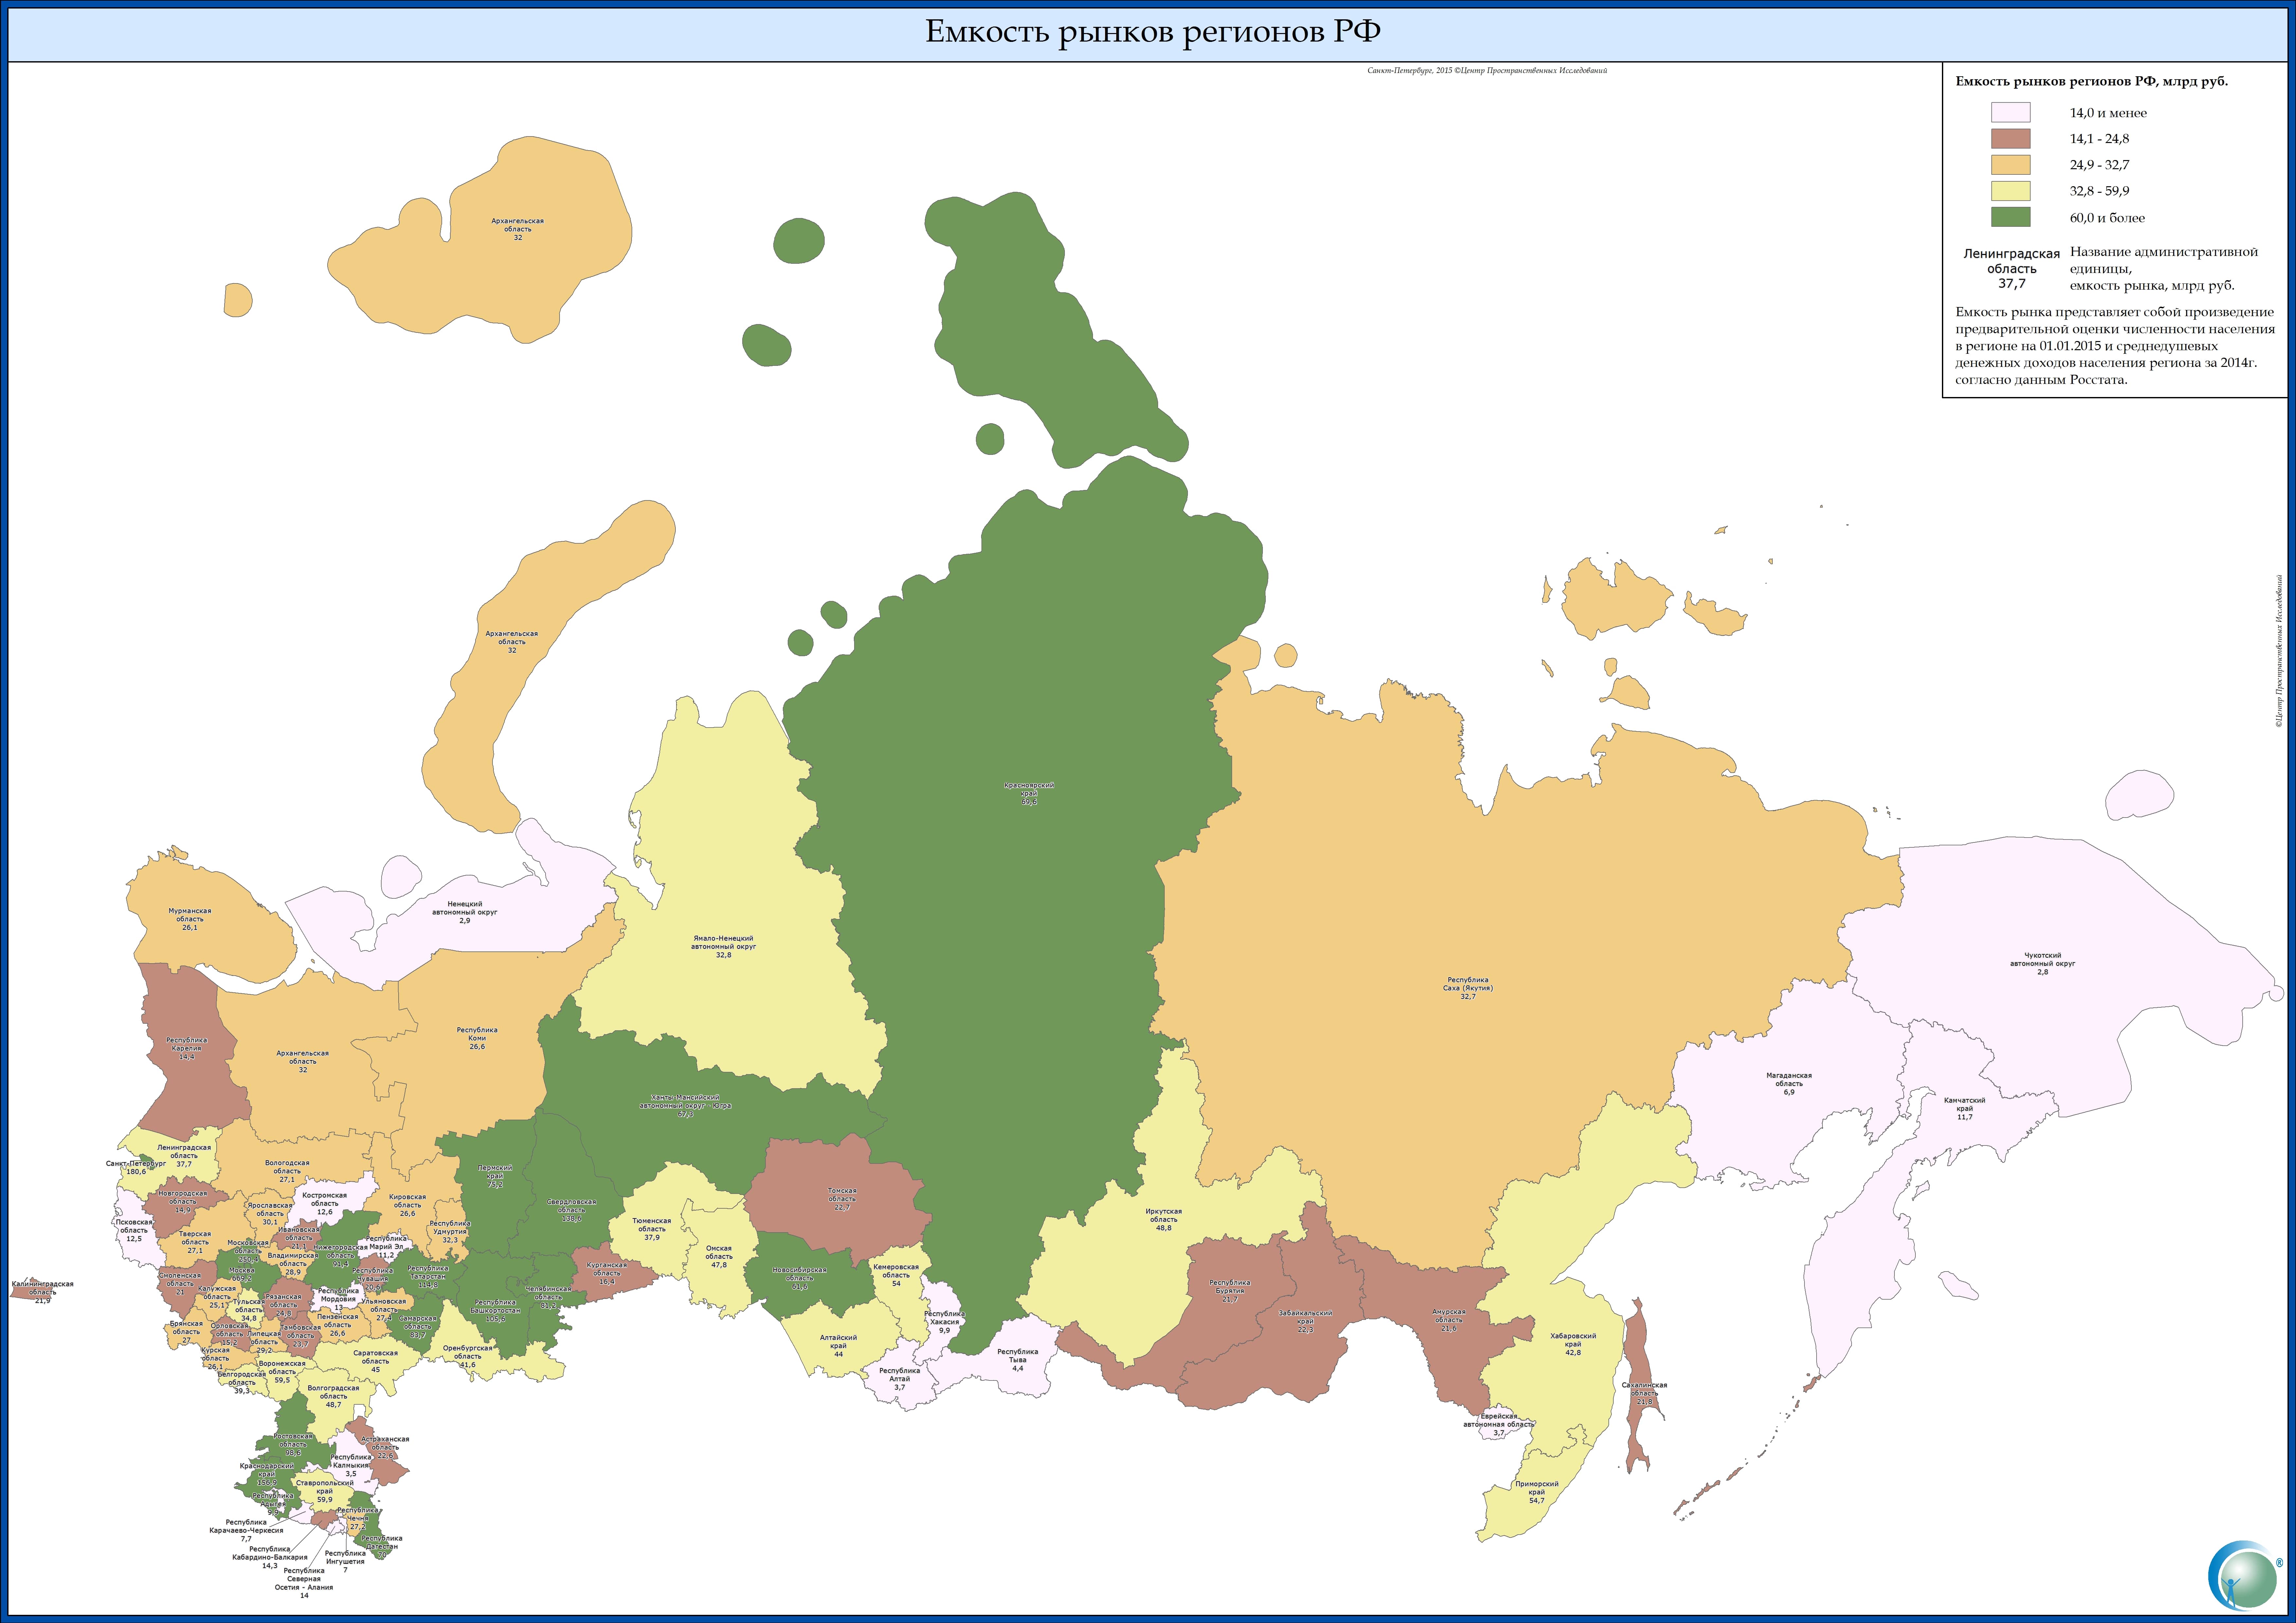Viewport: 2296px width, 1623px height.
Task: Click the legend text '60,0 и более'
Action: point(2107,218)
